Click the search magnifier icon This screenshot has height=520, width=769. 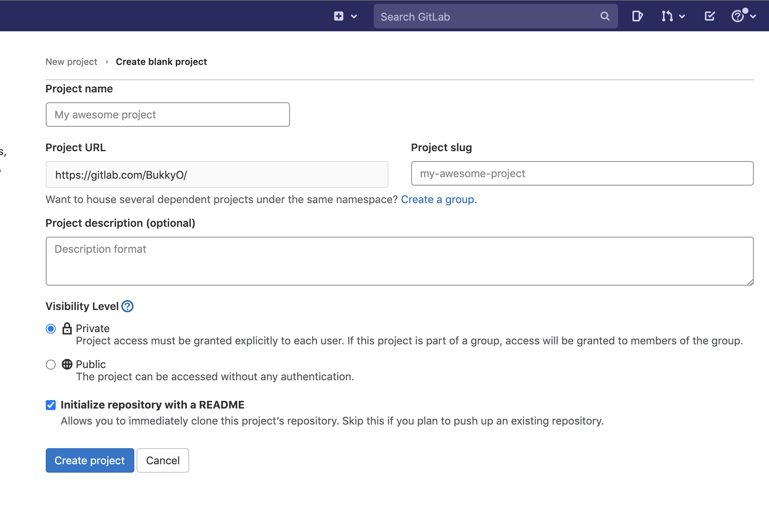605,16
